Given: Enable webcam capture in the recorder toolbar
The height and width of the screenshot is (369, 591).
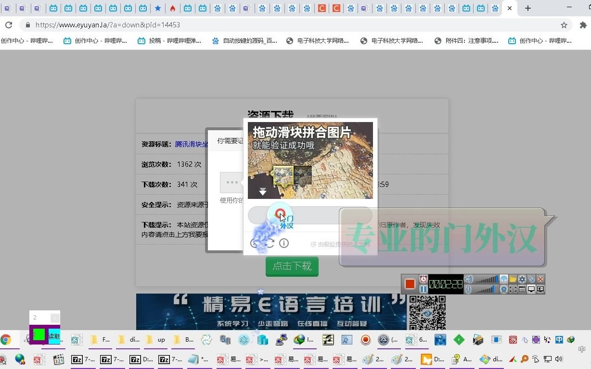Looking at the screenshot, I should click(504, 289).
